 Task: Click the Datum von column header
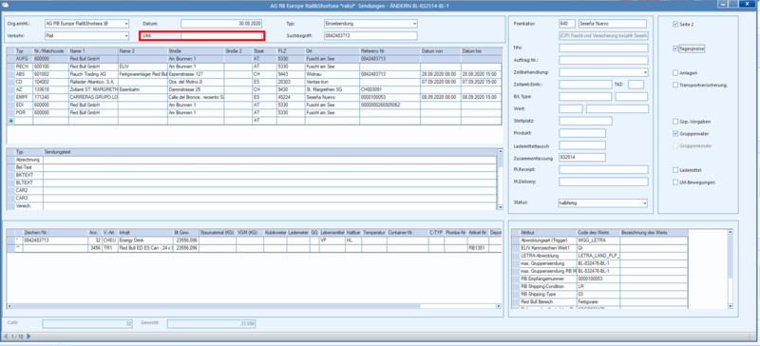[441, 51]
